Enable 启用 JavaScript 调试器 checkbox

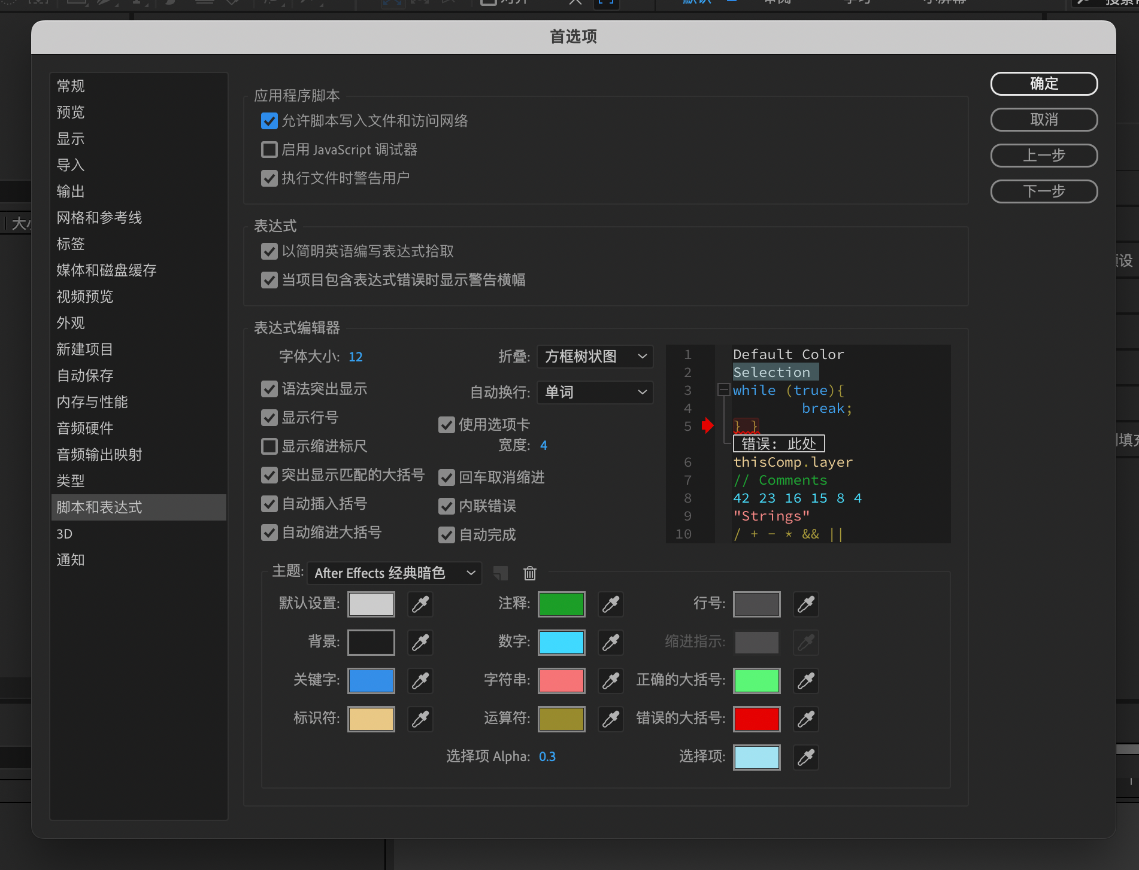(x=269, y=150)
